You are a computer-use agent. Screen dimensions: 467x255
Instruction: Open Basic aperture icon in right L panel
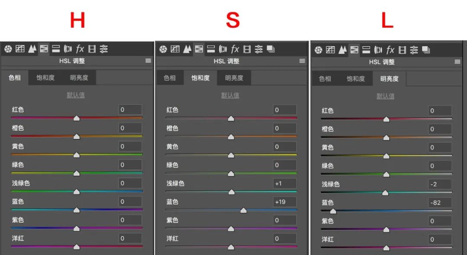pos(318,50)
